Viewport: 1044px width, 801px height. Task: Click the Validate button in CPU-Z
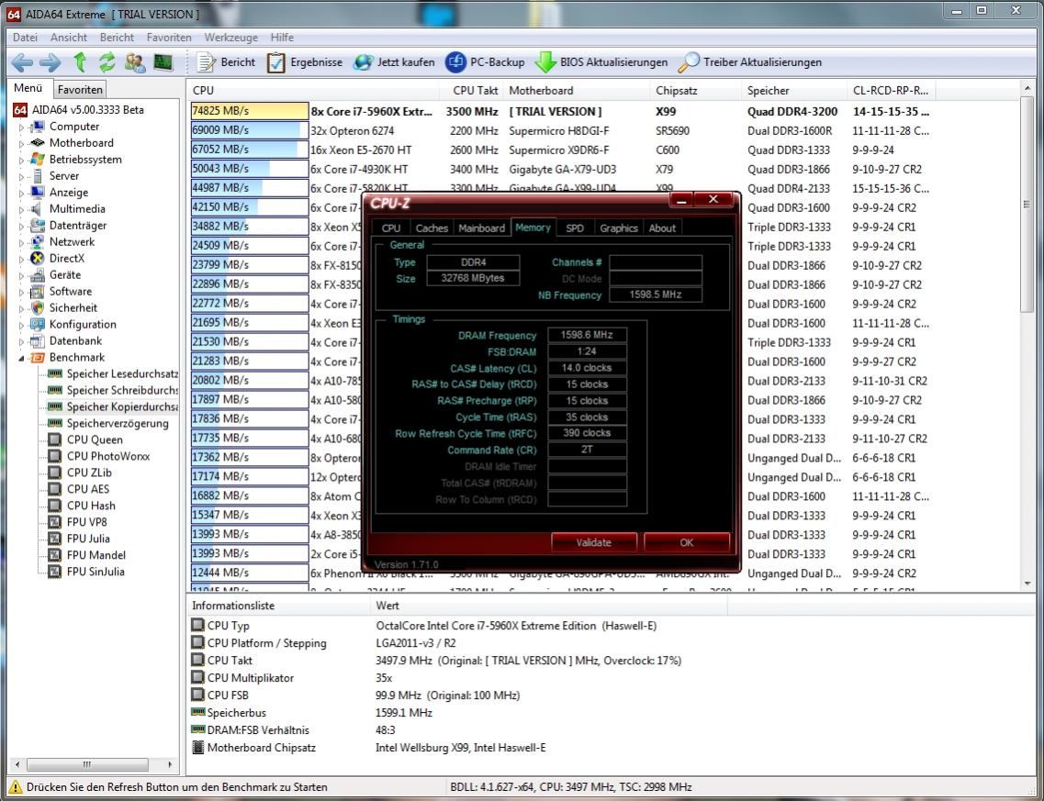coord(594,542)
